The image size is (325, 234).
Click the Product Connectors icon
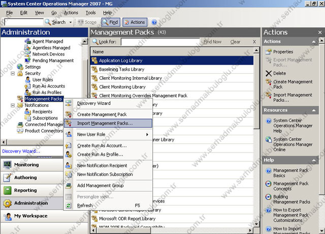(20, 131)
